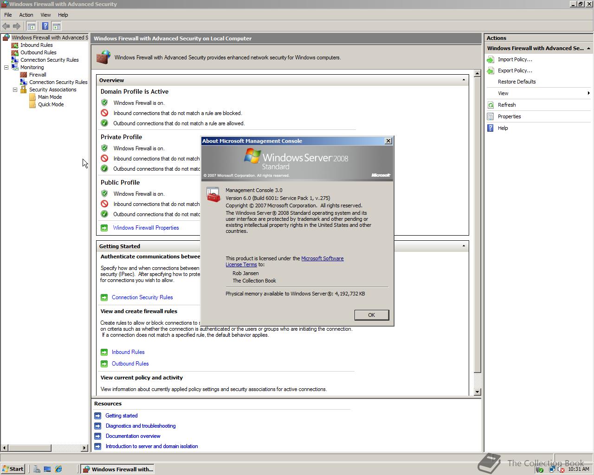Open the Inbound Rules link in Getting Started
594x475 pixels.
(x=128, y=352)
